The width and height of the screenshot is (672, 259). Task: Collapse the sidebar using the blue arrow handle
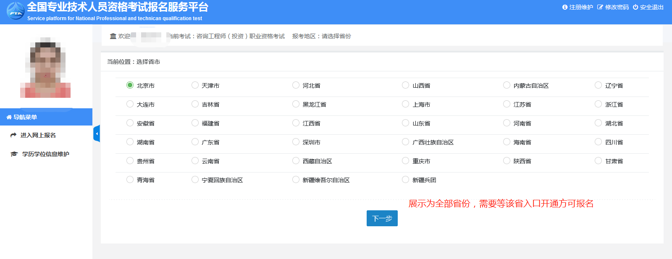click(x=97, y=133)
